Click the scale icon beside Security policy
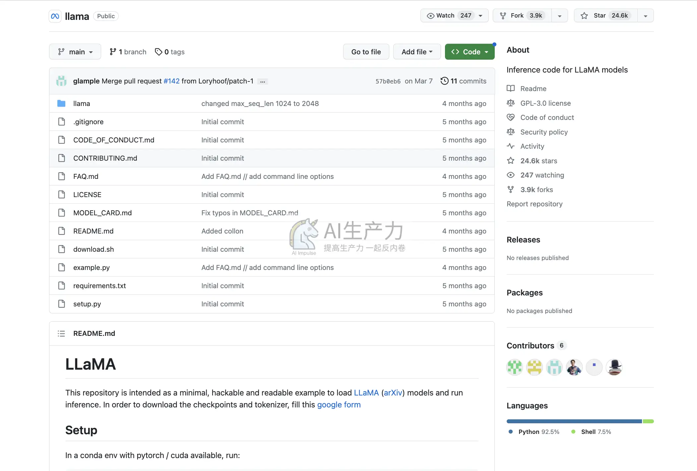This screenshot has width=697, height=471. point(511,132)
